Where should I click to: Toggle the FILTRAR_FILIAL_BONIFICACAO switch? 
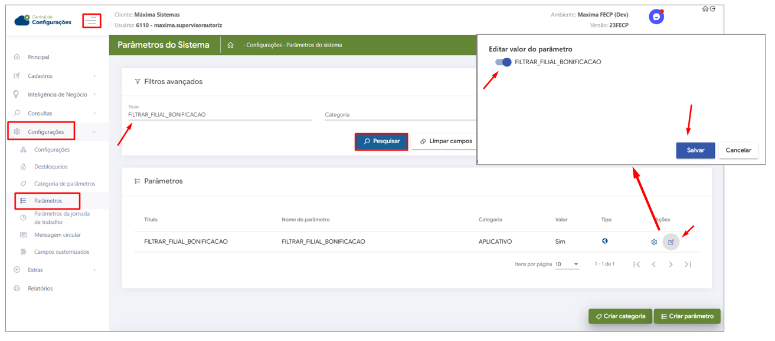pos(503,62)
